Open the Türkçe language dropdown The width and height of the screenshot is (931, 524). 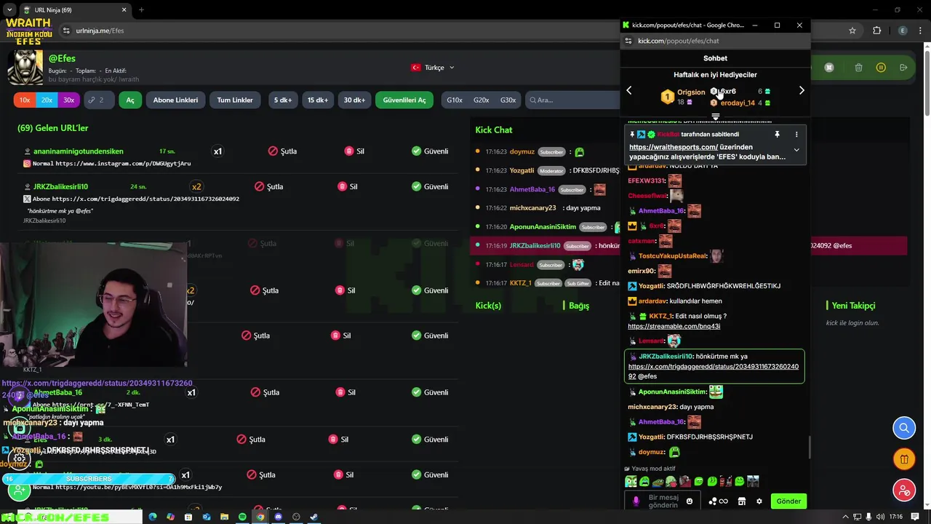point(433,68)
